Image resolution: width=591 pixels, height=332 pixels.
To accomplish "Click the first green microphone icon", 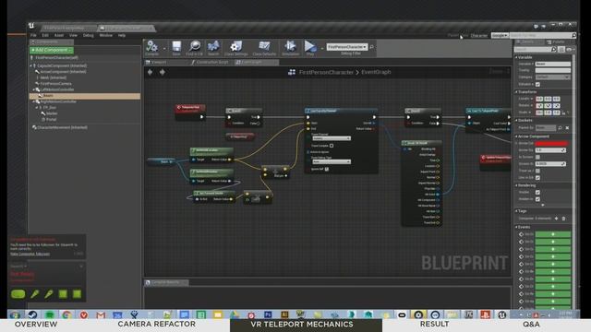I will tap(35, 294).
